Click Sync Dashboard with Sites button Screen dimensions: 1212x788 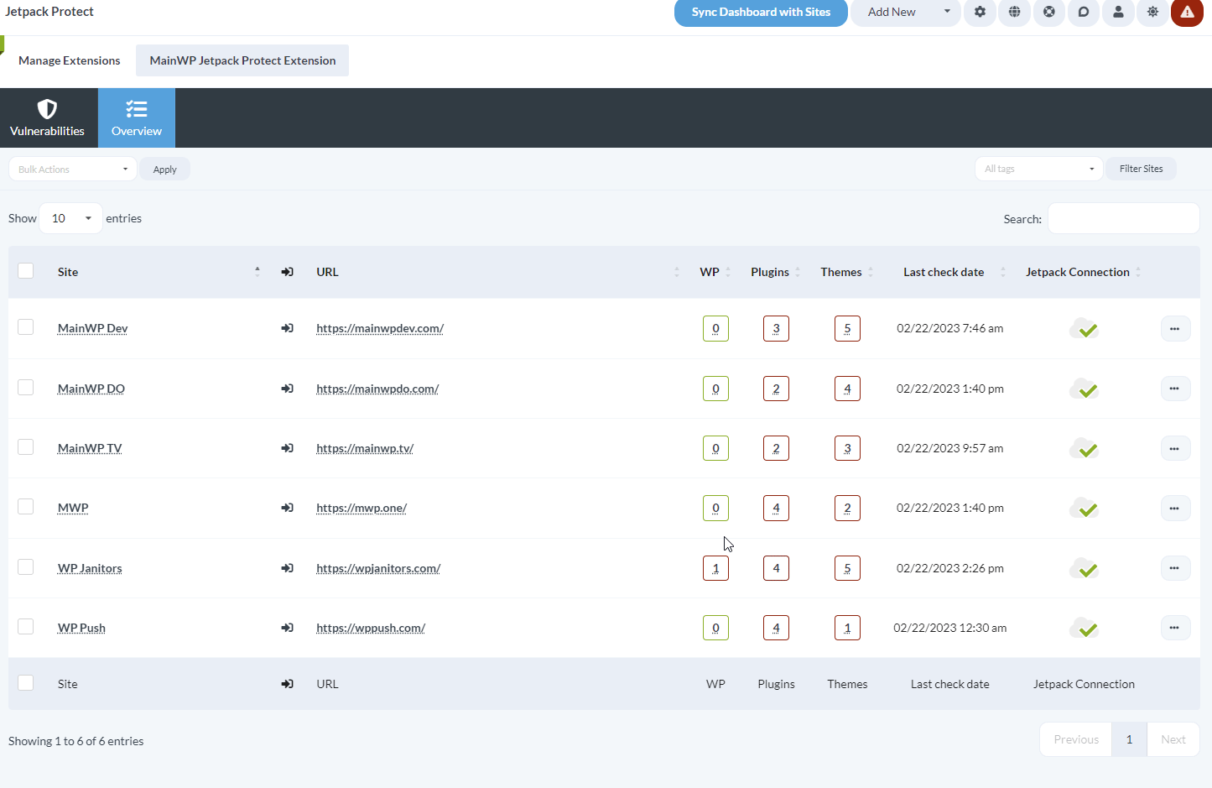coord(760,13)
